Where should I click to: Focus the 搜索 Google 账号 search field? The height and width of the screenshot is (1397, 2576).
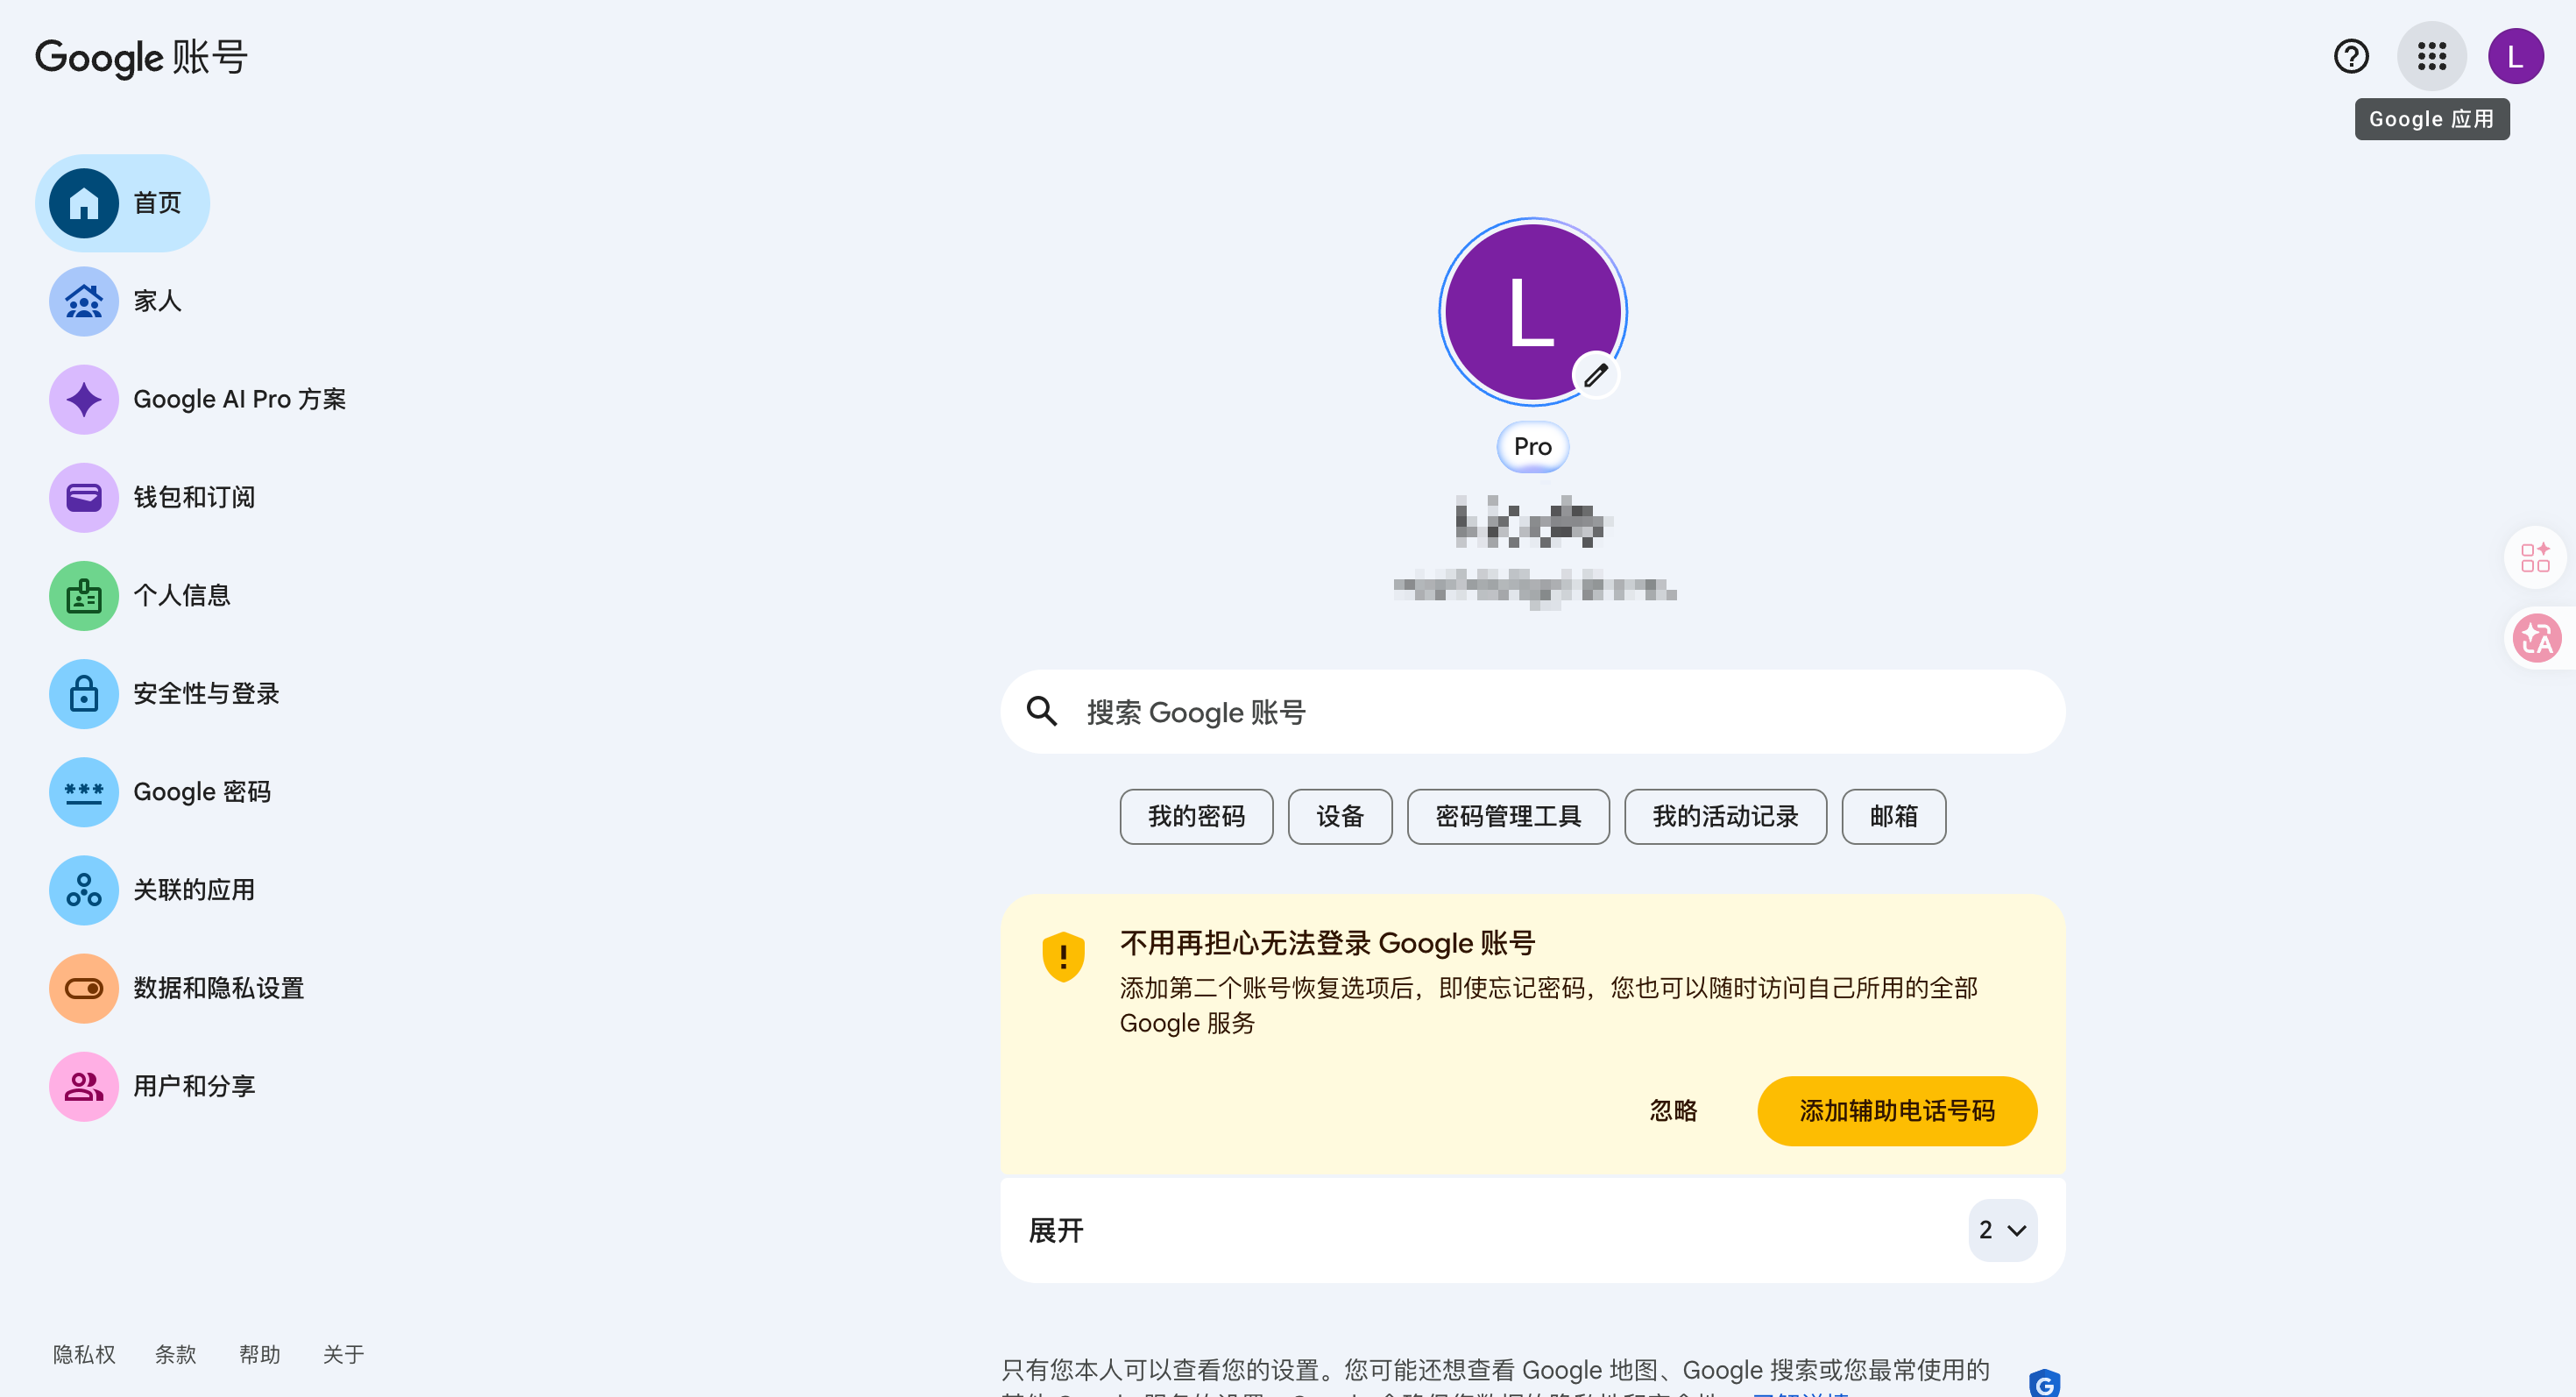click(x=1532, y=711)
